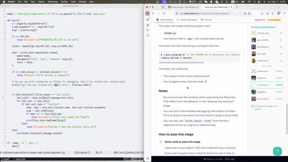Open the Tools menu
This screenshot has height=162, width=288.
[x=73, y=2]
